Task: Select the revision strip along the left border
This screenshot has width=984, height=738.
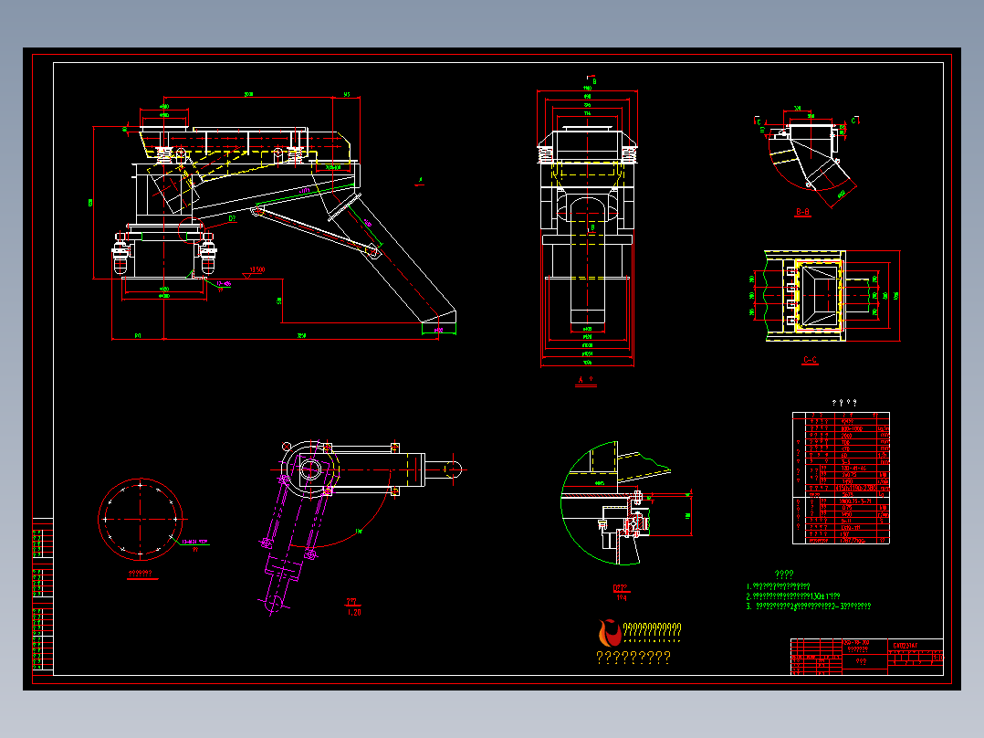Action: [x=43, y=595]
